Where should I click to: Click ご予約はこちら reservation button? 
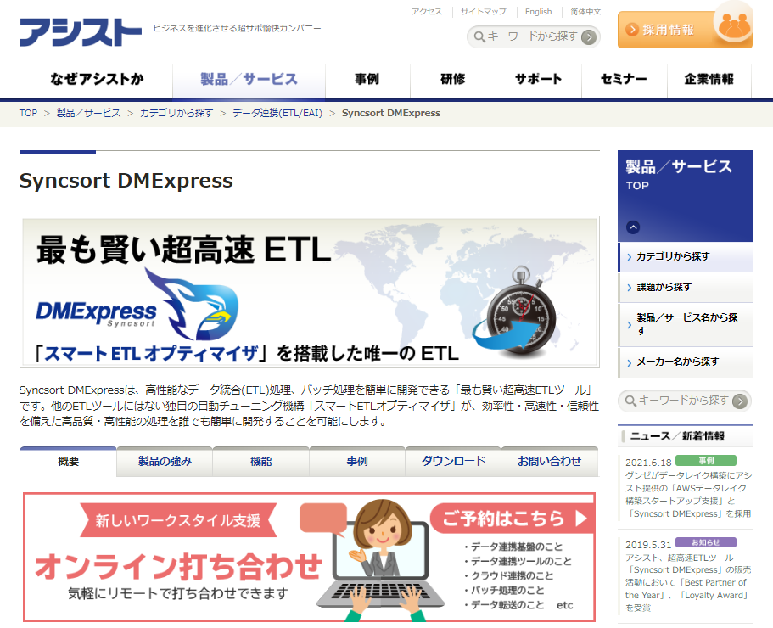coord(513,519)
